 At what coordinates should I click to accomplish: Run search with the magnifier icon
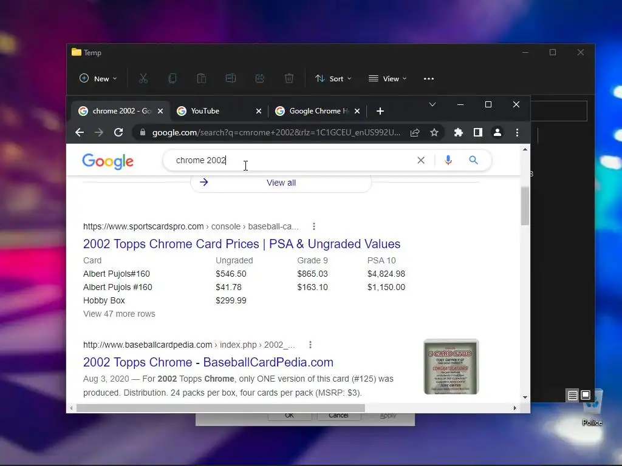[x=473, y=160]
